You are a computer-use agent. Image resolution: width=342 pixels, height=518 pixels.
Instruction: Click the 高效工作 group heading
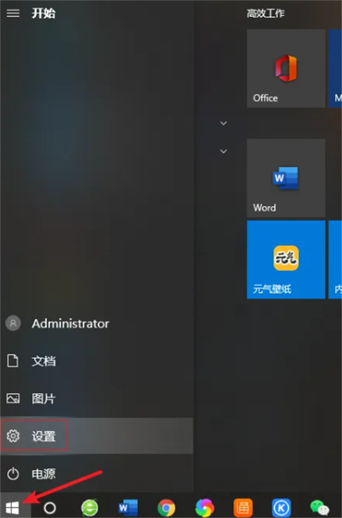coord(266,13)
